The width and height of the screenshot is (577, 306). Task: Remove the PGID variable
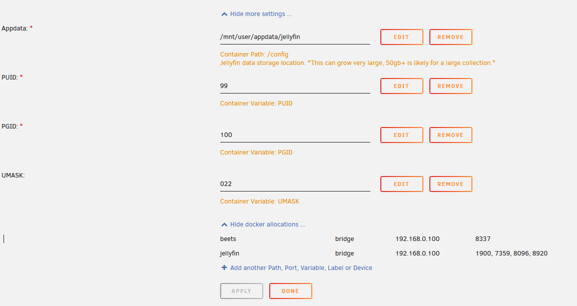(x=450, y=135)
